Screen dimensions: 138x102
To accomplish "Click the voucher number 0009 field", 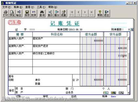I will (32, 30).
